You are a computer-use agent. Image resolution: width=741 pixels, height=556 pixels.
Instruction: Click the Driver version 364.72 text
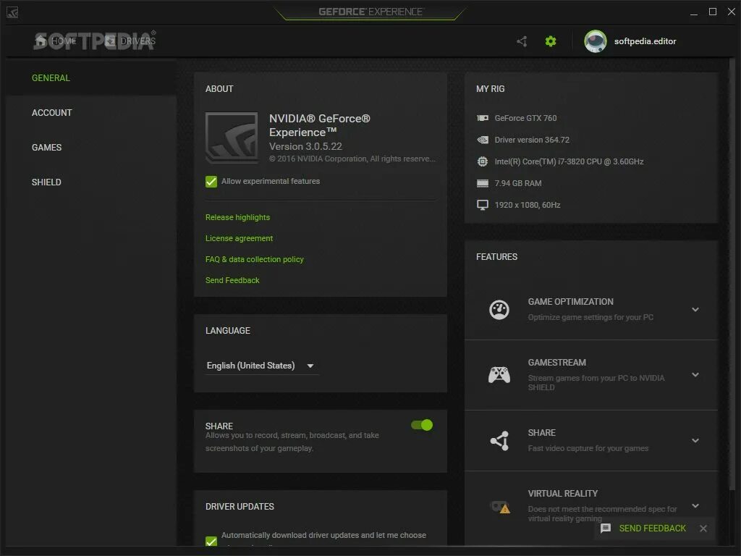point(532,140)
